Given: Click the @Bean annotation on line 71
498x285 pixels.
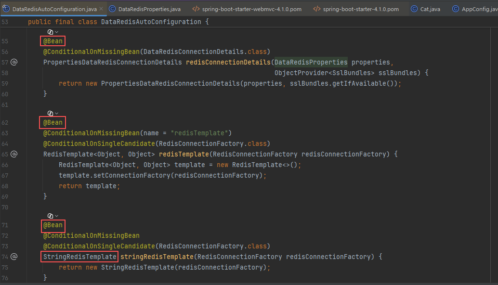Looking at the screenshot, I should [x=52, y=225].
